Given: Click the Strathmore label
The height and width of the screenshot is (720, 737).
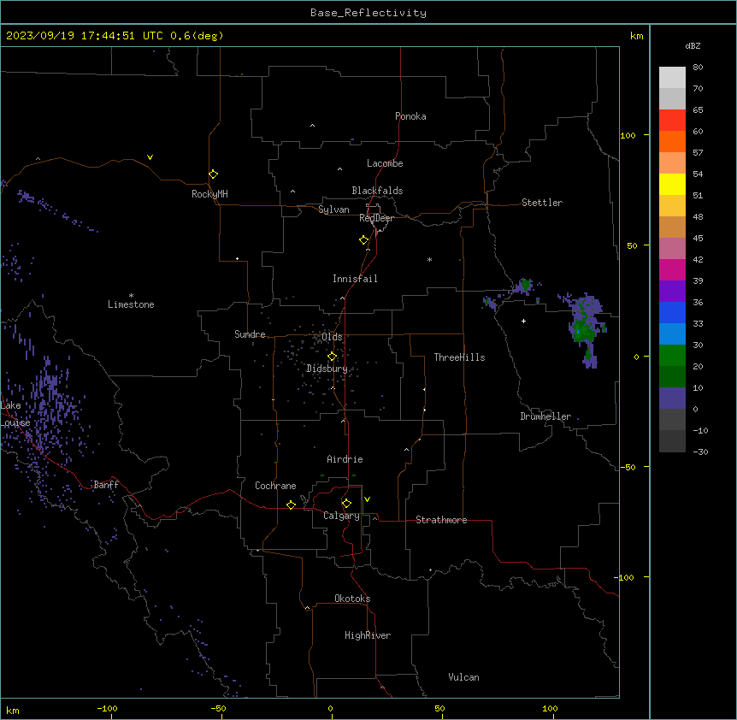Looking at the screenshot, I should (x=441, y=520).
